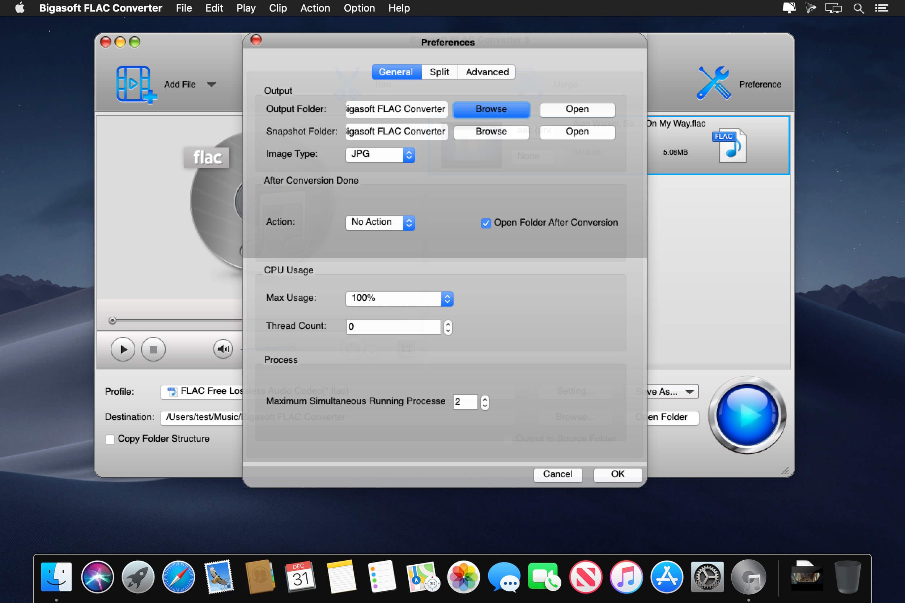Image resolution: width=905 pixels, height=603 pixels.
Task: Open the Profile FLAC dropdown
Action: pyautogui.click(x=202, y=392)
